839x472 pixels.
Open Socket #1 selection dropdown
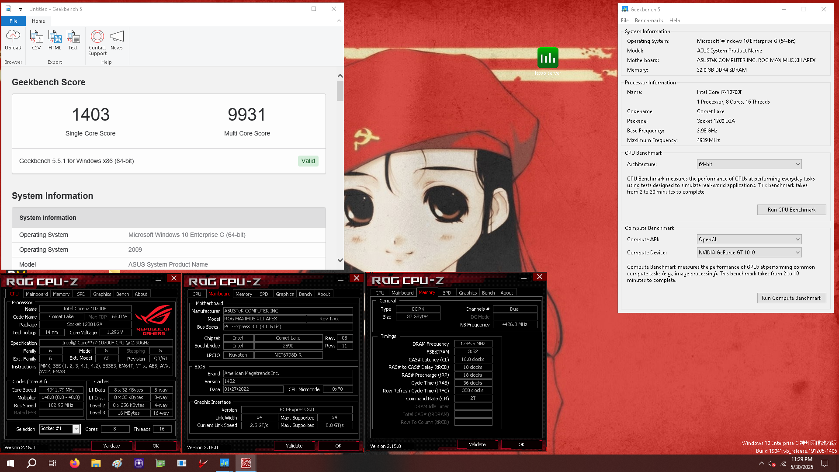[60, 429]
